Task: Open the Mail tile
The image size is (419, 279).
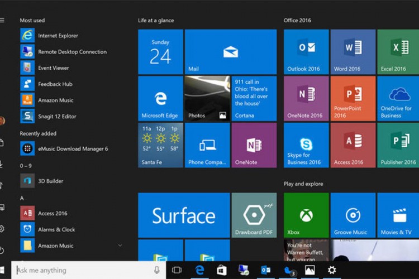Action: click(231, 52)
